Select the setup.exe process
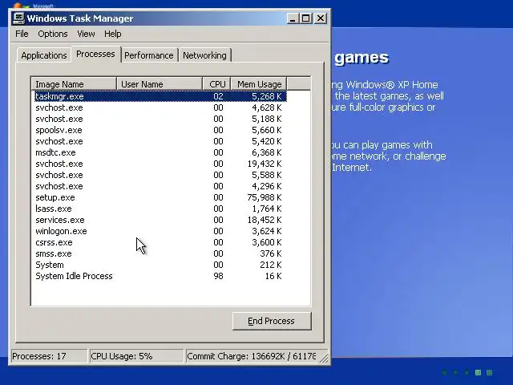Viewport: 513px width, 385px height. pos(160,197)
